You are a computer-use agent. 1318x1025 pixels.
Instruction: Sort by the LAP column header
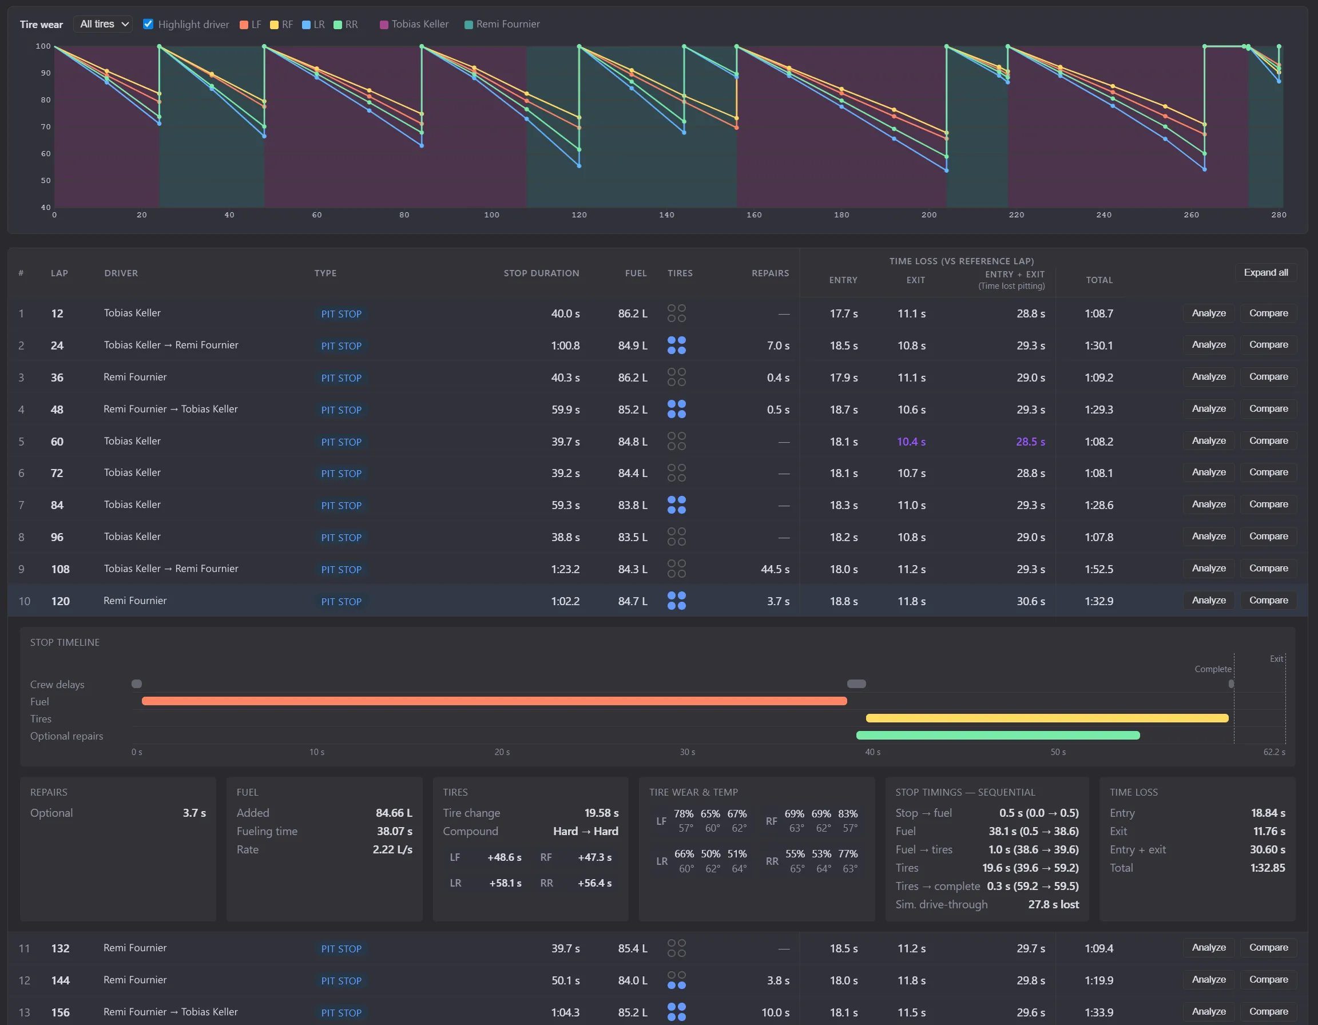(59, 273)
